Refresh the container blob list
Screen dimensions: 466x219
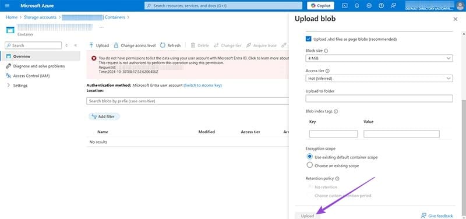[x=170, y=45]
